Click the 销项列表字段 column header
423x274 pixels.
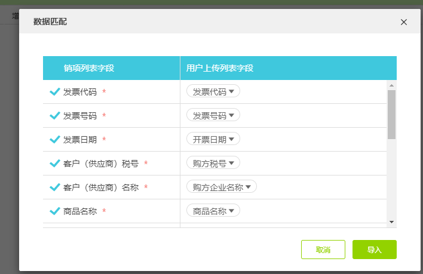click(89, 68)
